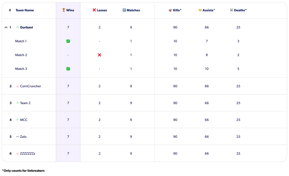Click the Match 2 red loss cross
Image resolution: width=289 pixels, height=176 pixels.
pos(100,55)
